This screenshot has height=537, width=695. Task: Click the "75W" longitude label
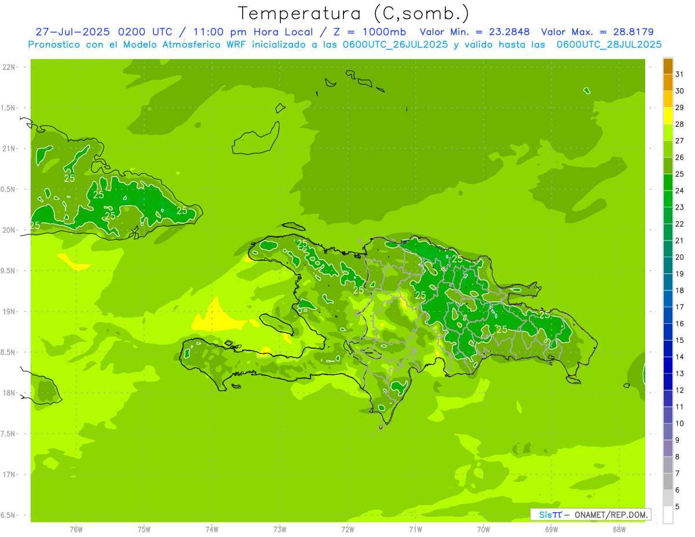(x=144, y=529)
